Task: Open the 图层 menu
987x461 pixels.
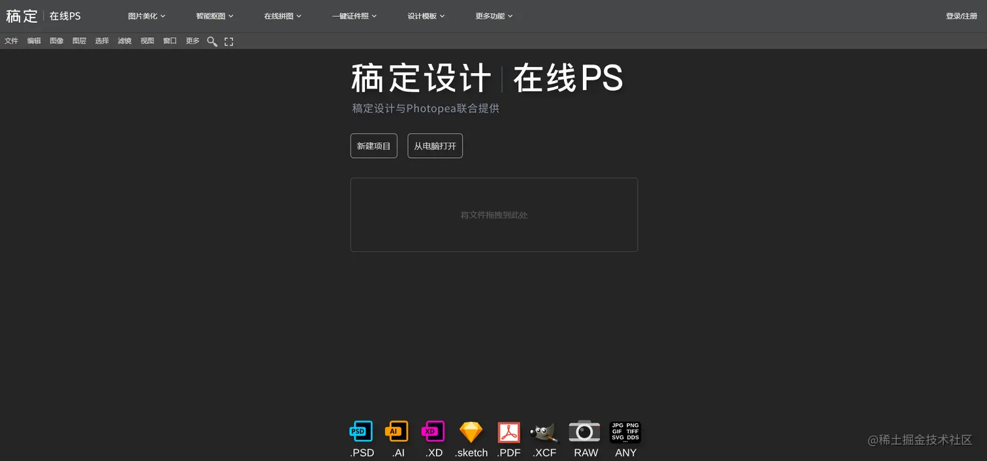Action: click(79, 40)
